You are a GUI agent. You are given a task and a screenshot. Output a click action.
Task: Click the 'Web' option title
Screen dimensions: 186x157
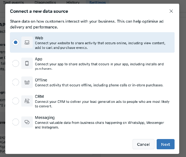point(39,38)
